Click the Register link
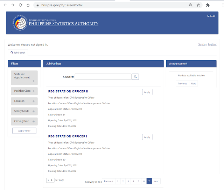The image size is (224, 190). pos(212,44)
